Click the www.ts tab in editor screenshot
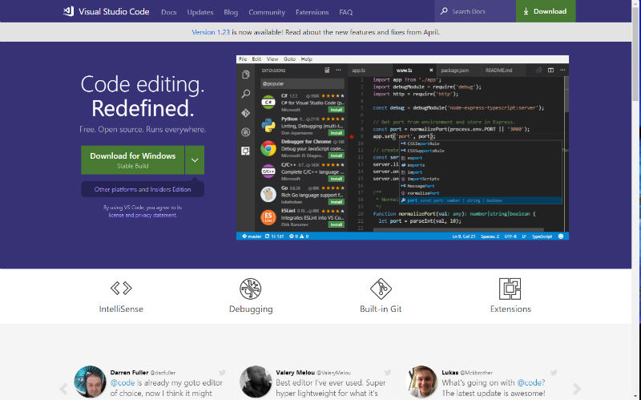 (x=414, y=71)
